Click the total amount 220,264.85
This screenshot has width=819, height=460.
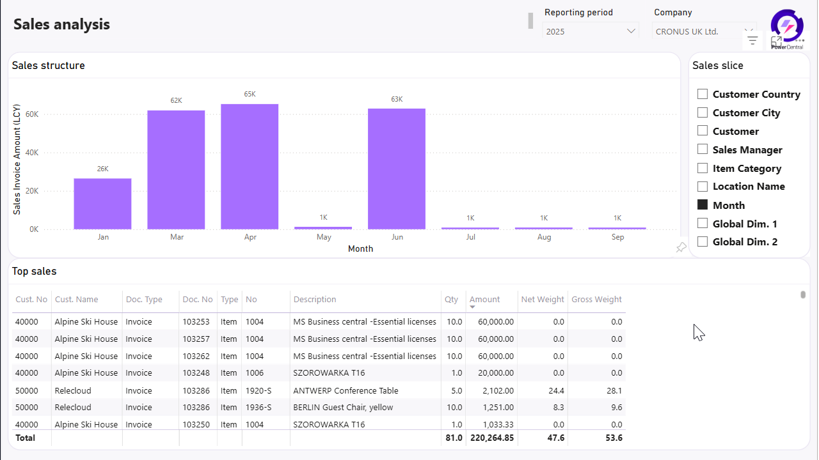[x=491, y=438]
